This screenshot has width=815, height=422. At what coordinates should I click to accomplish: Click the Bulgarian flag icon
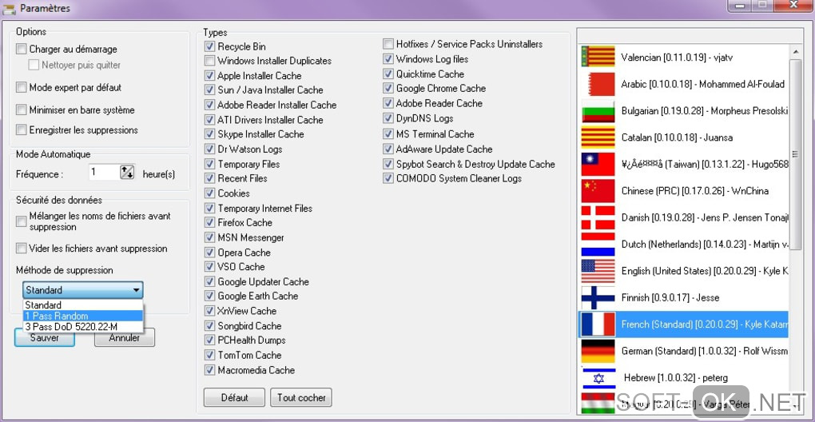coord(598,111)
